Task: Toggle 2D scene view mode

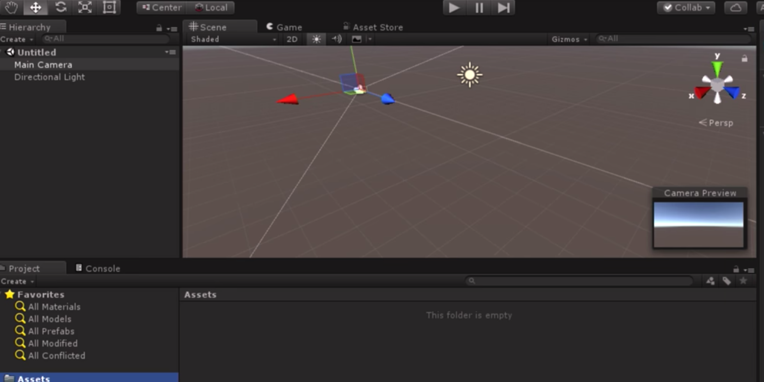Action: 292,39
